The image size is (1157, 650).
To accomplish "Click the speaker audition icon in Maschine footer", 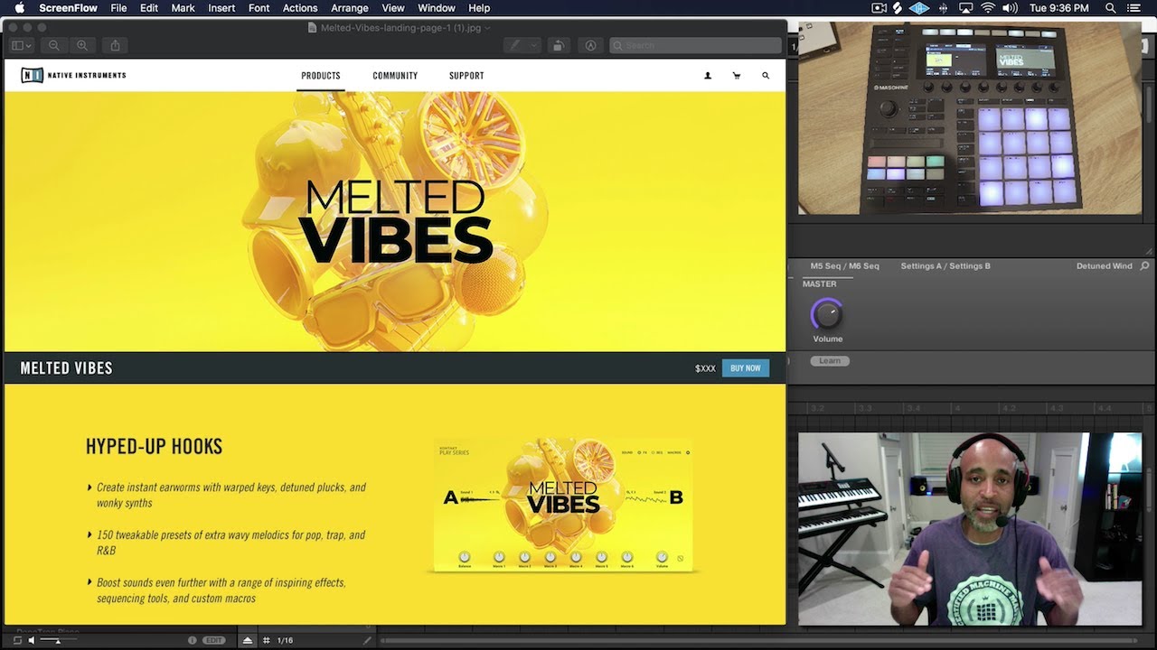I will pyautogui.click(x=32, y=640).
